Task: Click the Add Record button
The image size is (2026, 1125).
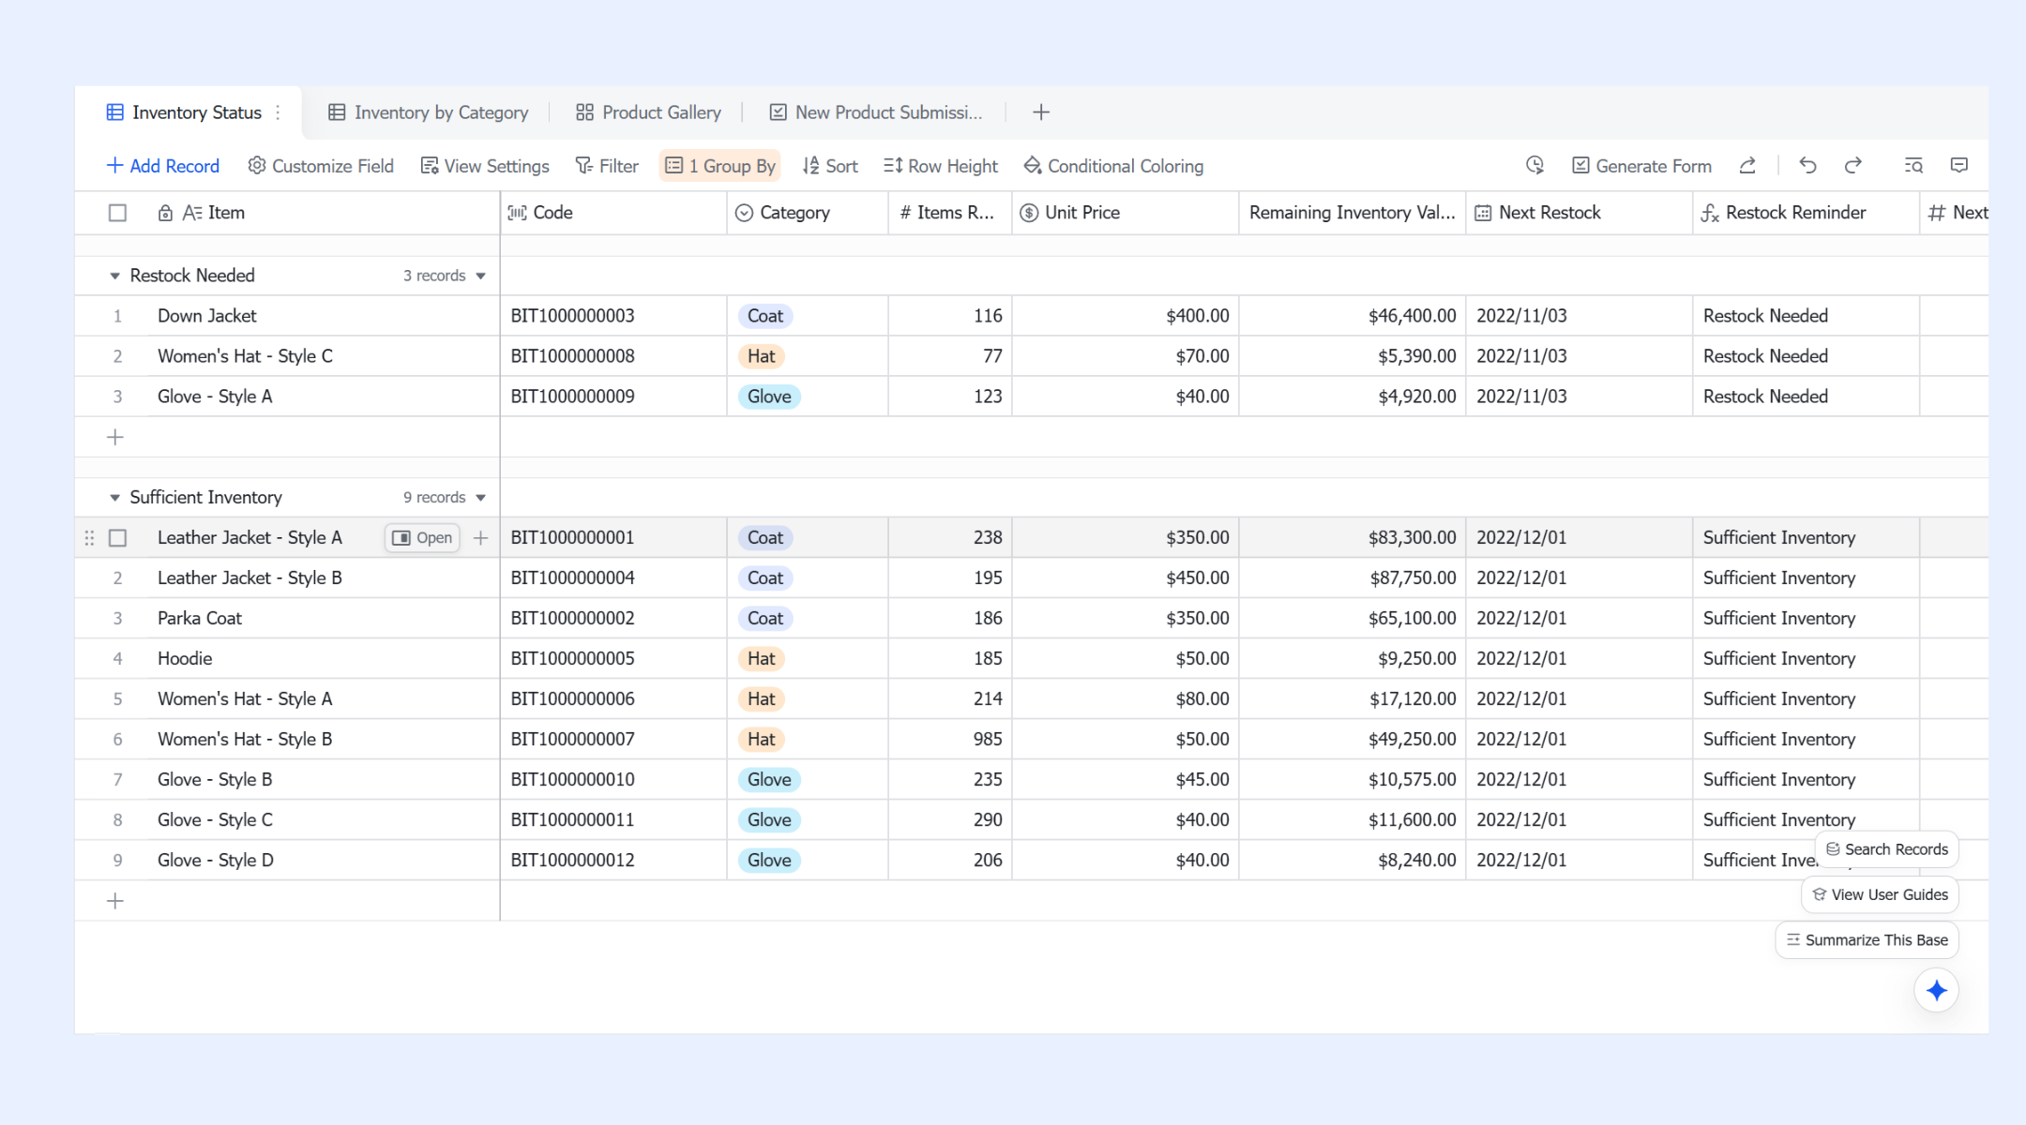Action: click(163, 166)
